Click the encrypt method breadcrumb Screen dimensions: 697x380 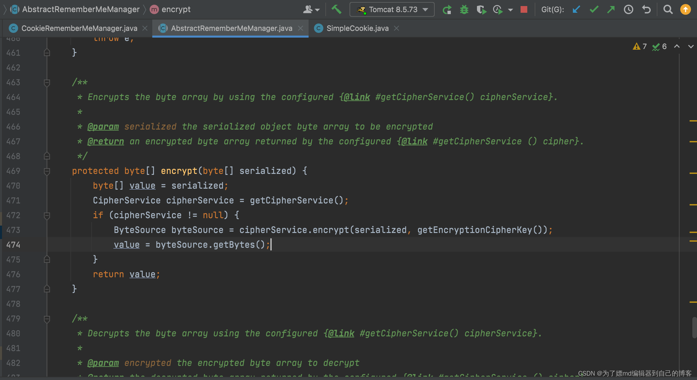coord(170,9)
